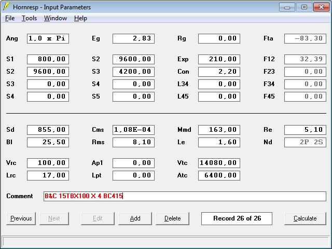This screenshot has height=249, width=332.
Task: Click the status bar at window bottom
Action: coord(166,241)
